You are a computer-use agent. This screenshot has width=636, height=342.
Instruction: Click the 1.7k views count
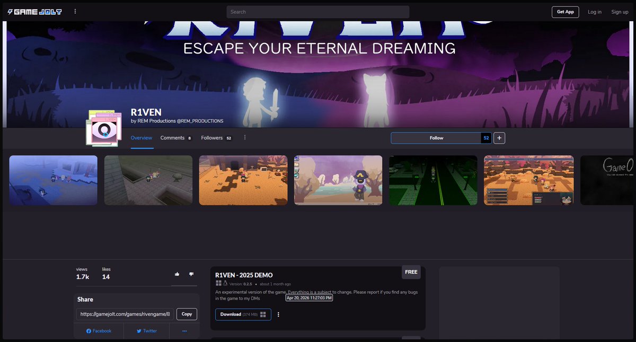click(82, 277)
